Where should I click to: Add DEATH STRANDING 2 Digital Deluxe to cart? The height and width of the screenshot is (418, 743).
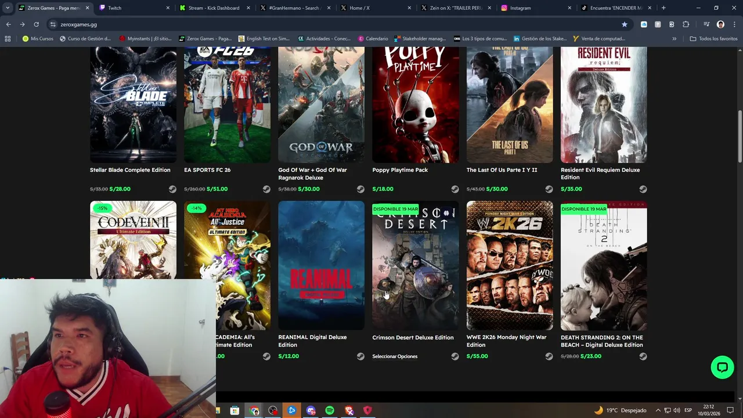pyautogui.click(x=643, y=356)
